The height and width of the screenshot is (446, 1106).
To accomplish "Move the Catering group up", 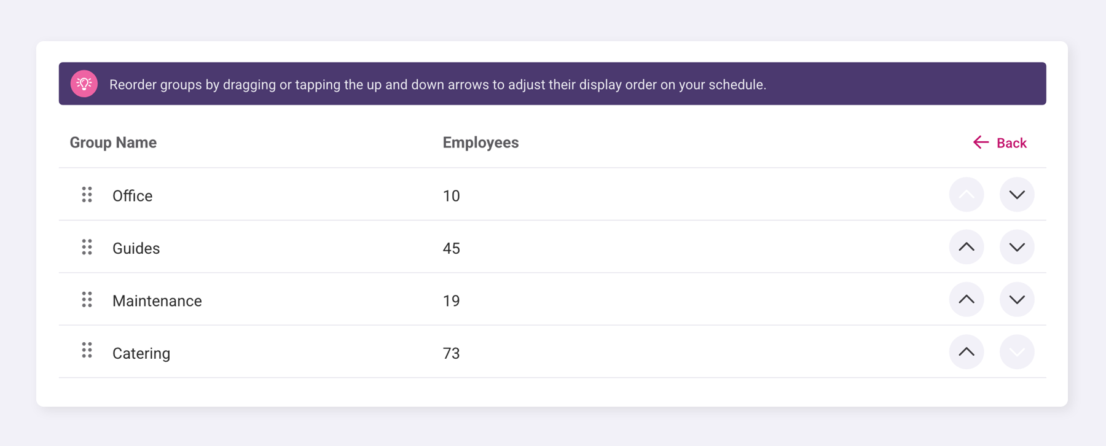I will (967, 352).
